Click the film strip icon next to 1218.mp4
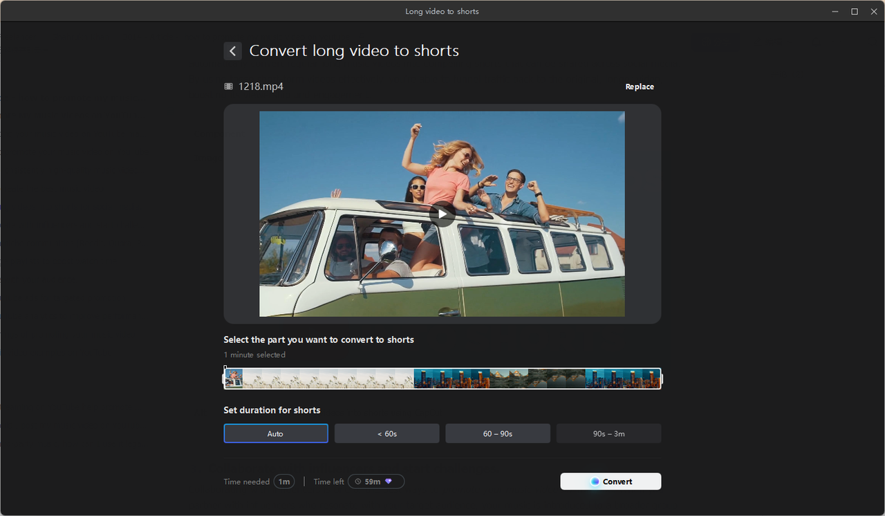Image resolution: width=885 pixels, height=516 pixels. [228, 86]
